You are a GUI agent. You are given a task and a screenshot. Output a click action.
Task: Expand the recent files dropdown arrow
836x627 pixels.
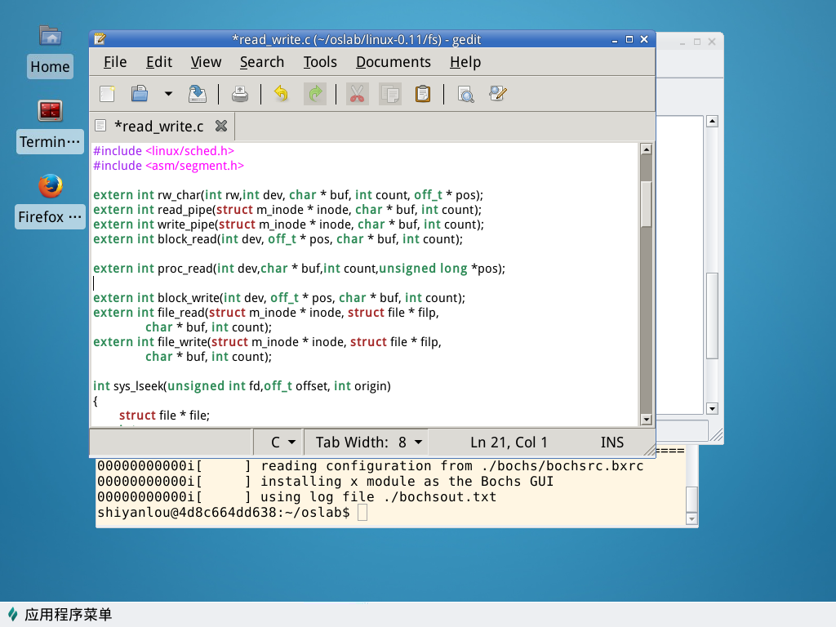pyautogui.click(x=168, y=94)
